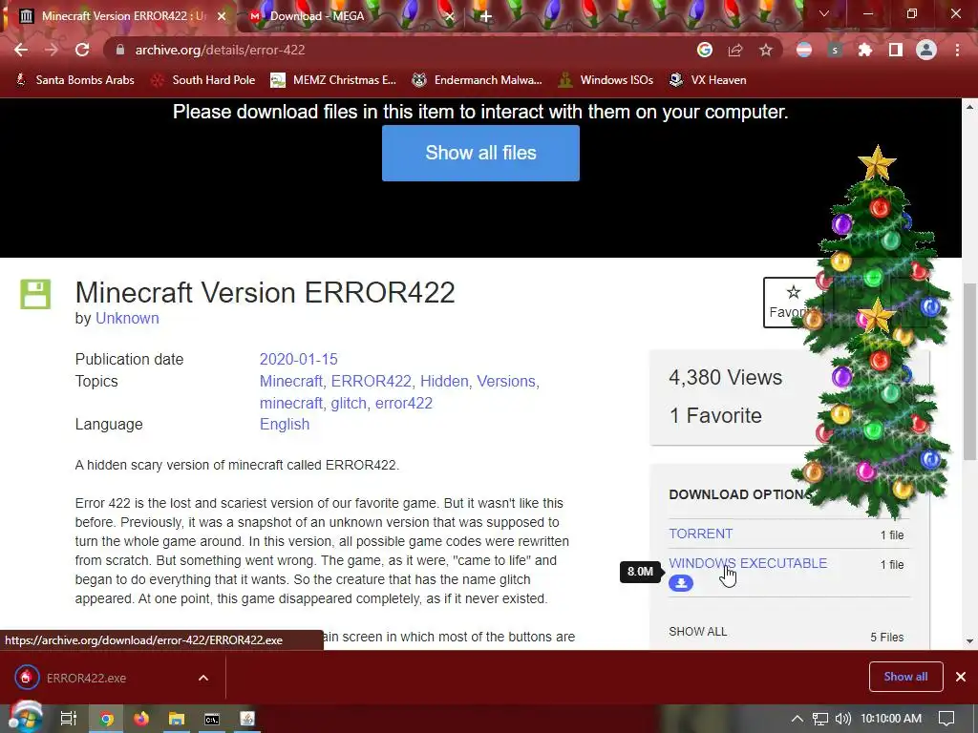This screenshot has width=978, height=733.
Task: Open the Hidden topic link
Action: pyautogui.click(x=444, y=381)
